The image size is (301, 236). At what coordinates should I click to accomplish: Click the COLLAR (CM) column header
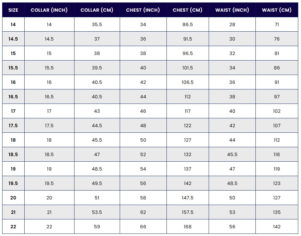pos(97,10)
